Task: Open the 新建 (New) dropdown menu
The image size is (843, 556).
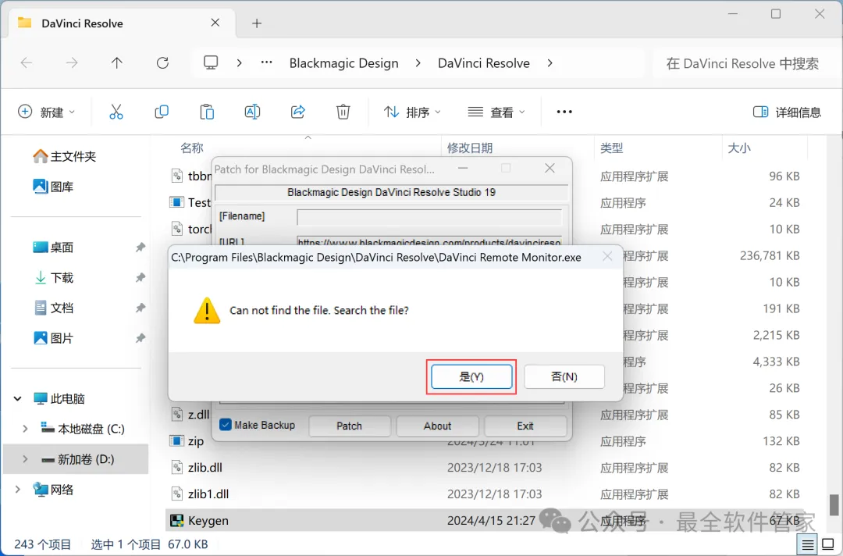Action: click(x=46, y=112)
